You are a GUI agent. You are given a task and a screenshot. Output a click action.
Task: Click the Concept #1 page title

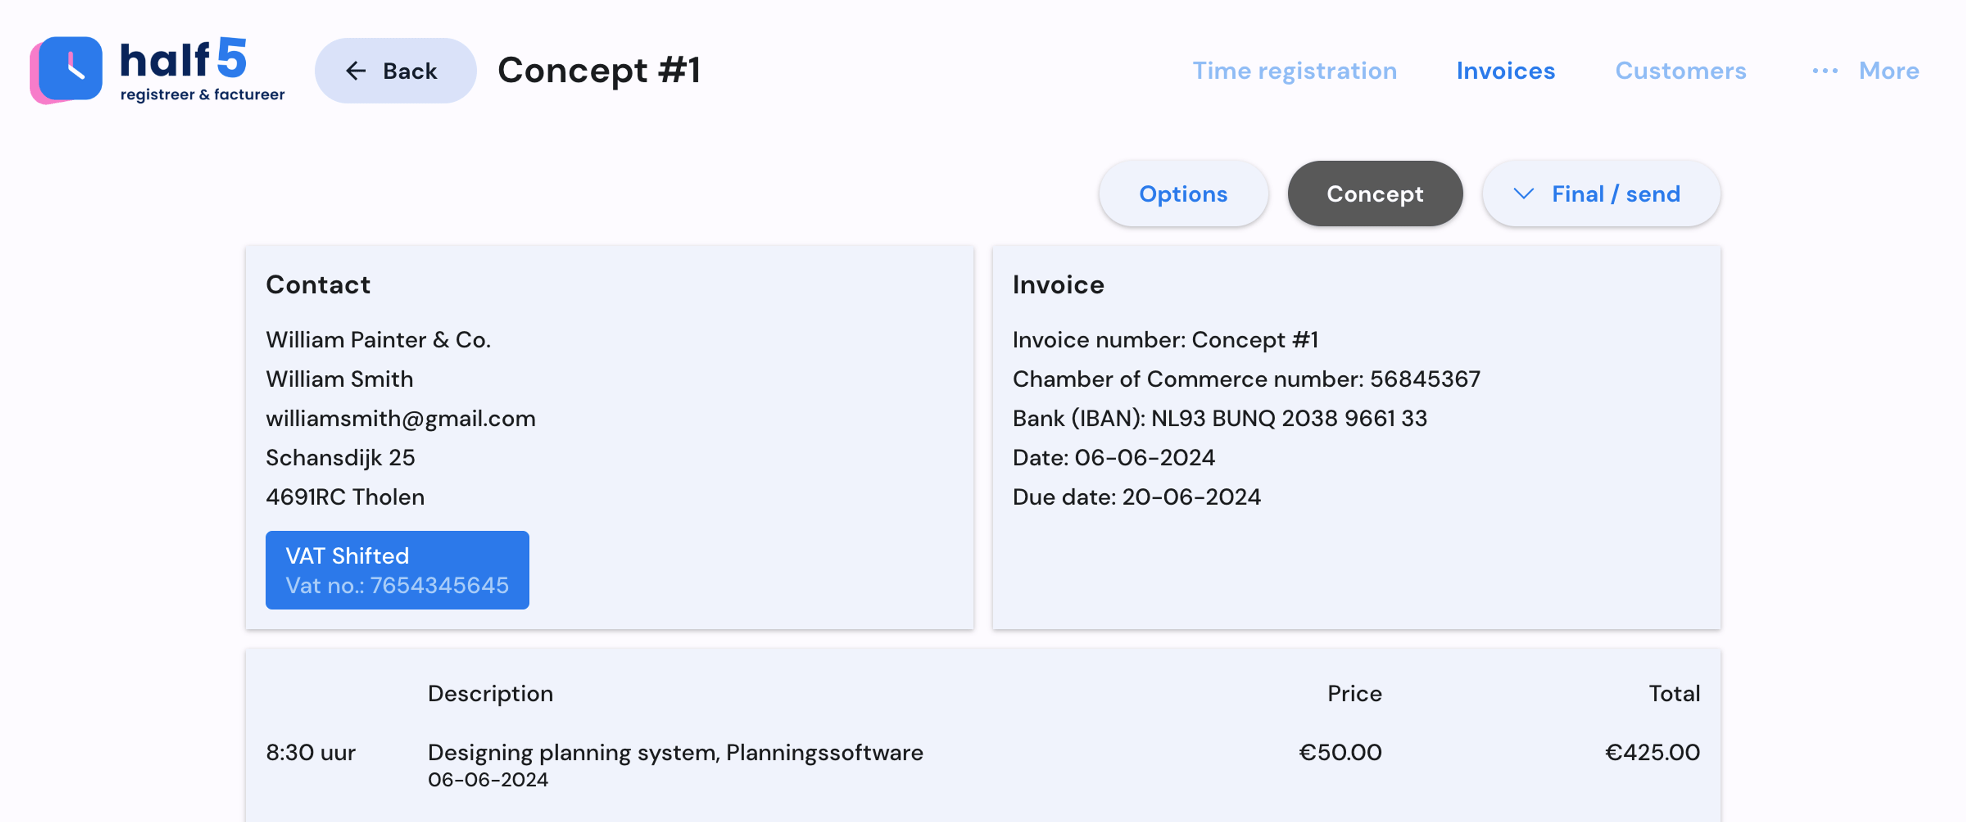[x=599, y=70]
